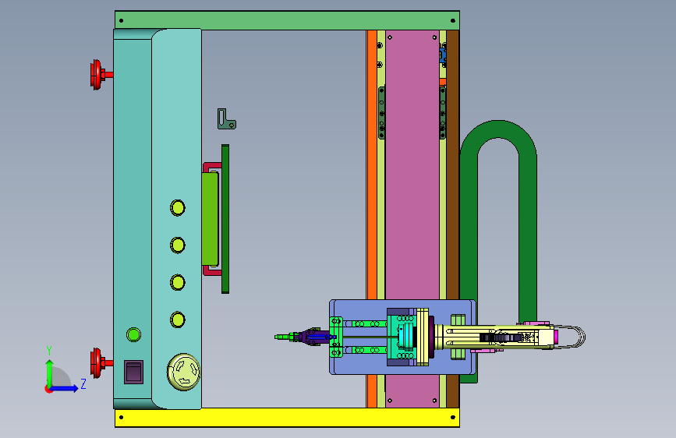Click the topmost yellow push button
Viewport: 676px width, 438px height.
(178, 208)
